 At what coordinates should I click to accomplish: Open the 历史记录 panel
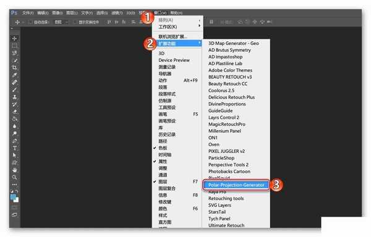tap(167, 135)
